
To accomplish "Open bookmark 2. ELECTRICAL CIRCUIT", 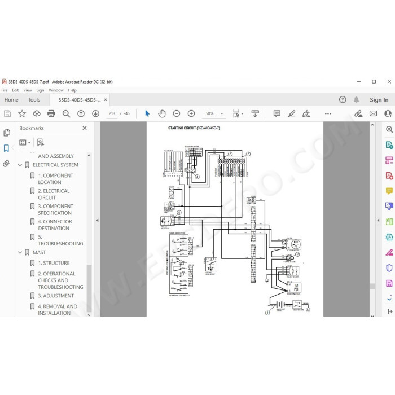I will (54, 194).
